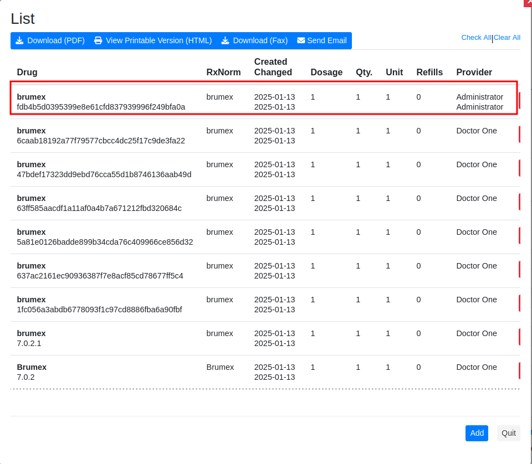The height and width of the screenshot is (464, 532).
Task: Click the Fax download arrow icon
Action: tap(226, 40)
